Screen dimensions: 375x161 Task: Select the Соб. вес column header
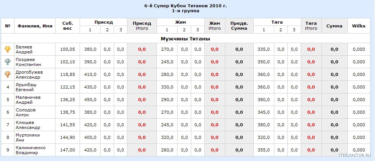67,26
